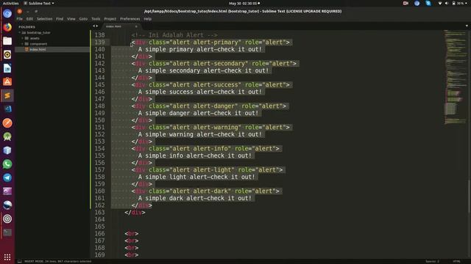The height and width of the screenshot is (264, 471).
Task: Open the Chromium browser from the dock
Action: pos(7,14)
